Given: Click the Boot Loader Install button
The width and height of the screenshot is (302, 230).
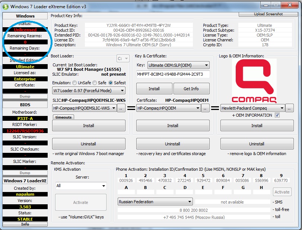Looking at the screenshot, I should [x=89, y=126].
